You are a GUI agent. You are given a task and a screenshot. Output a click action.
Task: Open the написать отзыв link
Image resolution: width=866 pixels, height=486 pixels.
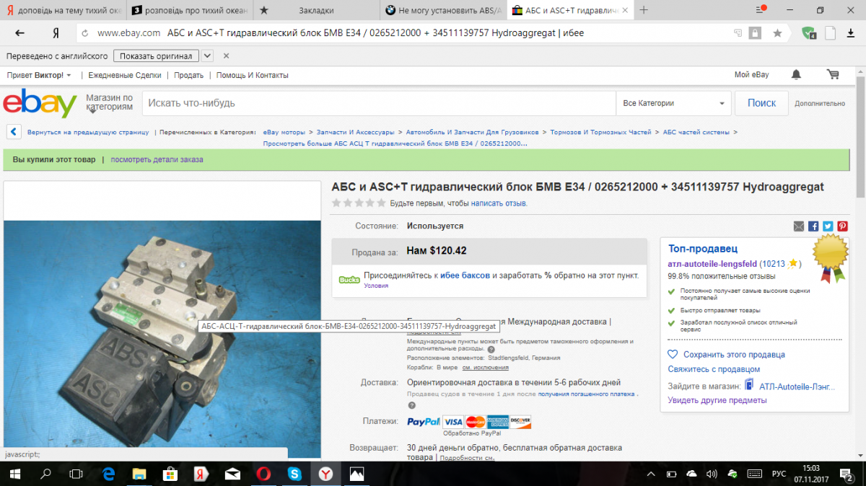[x=499, y=203]
